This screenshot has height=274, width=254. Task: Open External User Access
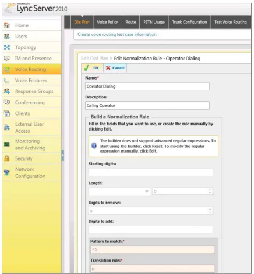click(32, 127)
